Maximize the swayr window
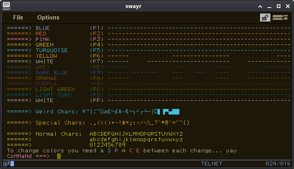The height and width of the screenshot is (169, 294). pos(279,6)
